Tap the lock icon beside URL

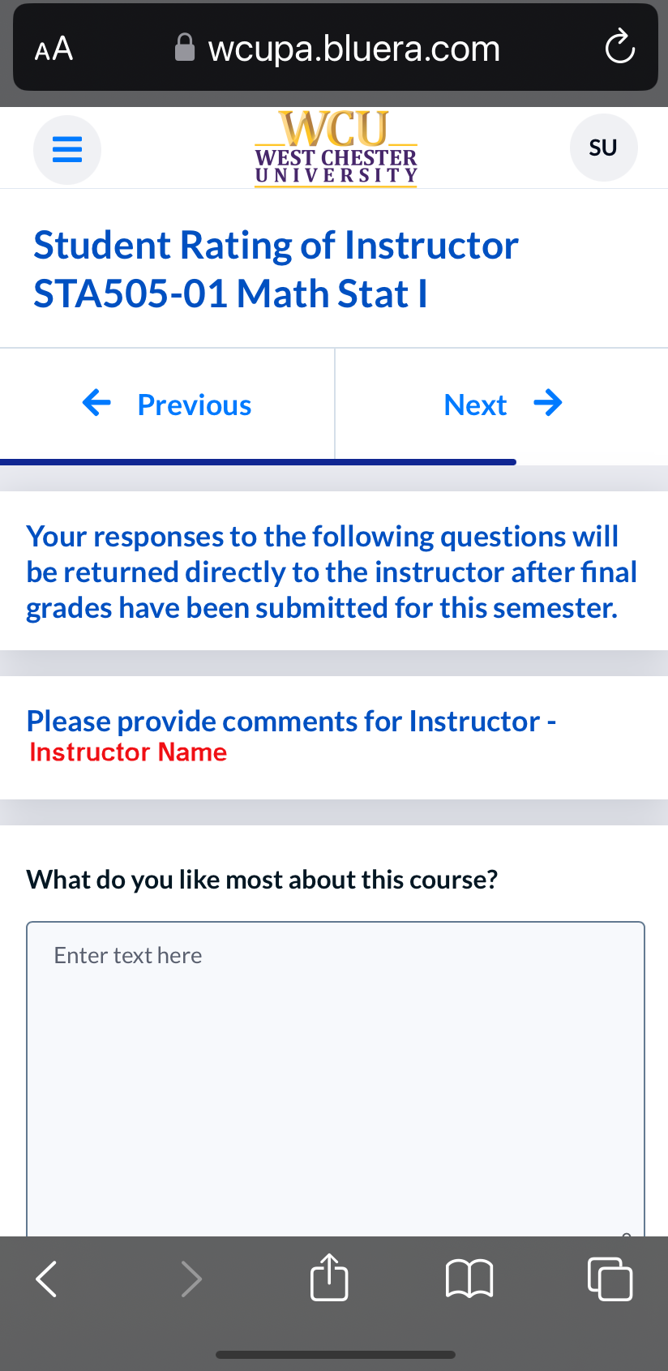click(x=185, y=48)
